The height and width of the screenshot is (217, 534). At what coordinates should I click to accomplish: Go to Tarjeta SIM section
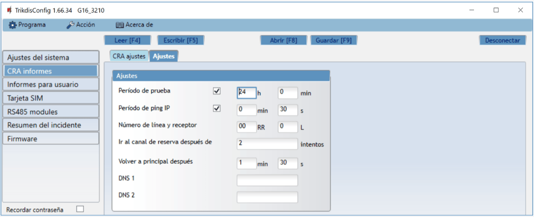click(x=50, y=98)
